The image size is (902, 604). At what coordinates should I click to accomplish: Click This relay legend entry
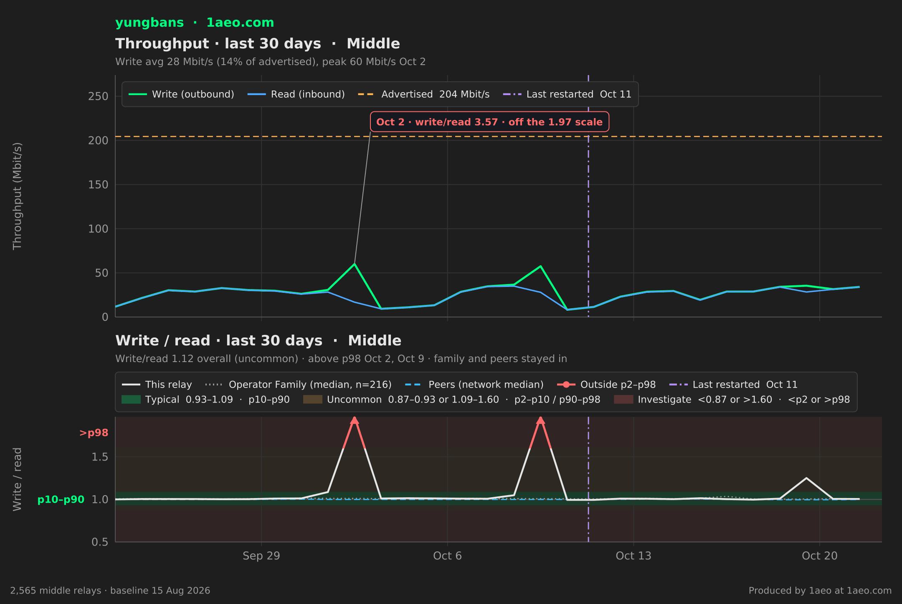pyautogui.click(x=157, y=385)
